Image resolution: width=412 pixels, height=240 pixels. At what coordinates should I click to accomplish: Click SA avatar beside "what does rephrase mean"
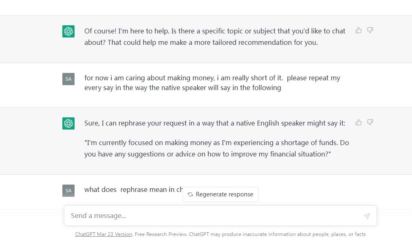[68, 190]
